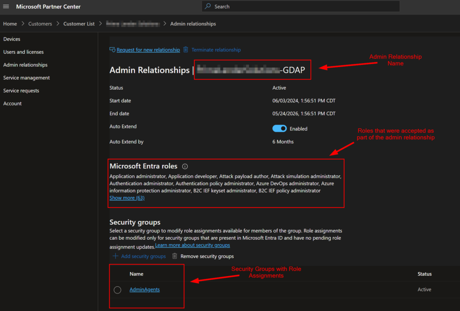This screenshot has height=311, width=460.
Task: Click the search magnifier icon
Action: point(208,7)
